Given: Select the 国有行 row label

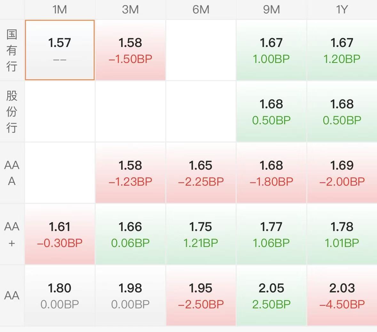Looking at the screenshot, I should pyautogui.click(x=12, y=50).
